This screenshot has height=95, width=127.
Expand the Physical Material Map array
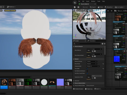coord(74,85)
